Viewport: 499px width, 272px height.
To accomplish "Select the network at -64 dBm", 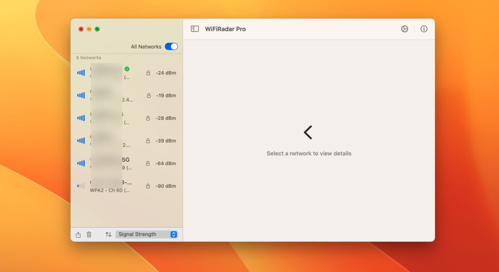I will pyautogui.click(x=127, y=163).
